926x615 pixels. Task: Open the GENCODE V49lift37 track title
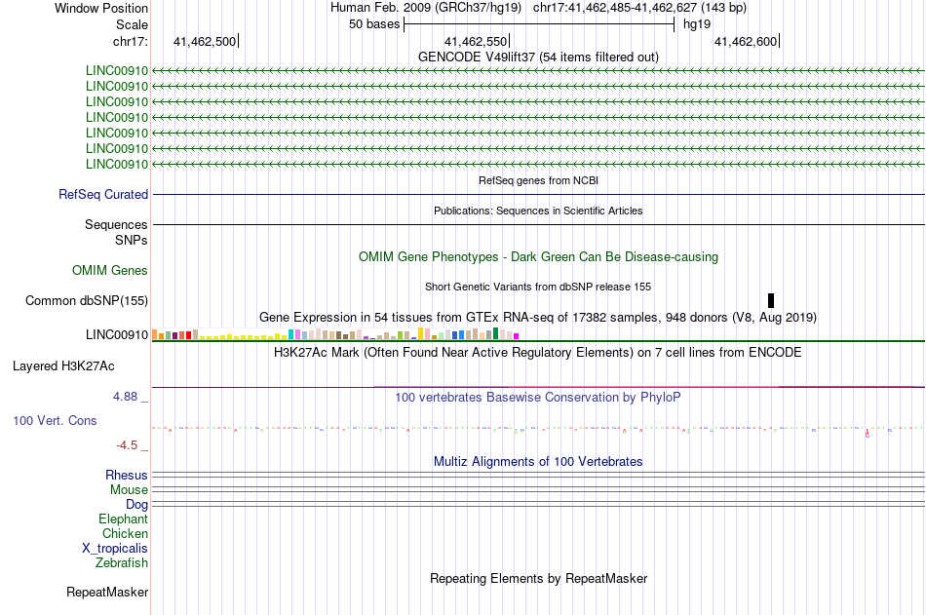pos(538,57)
